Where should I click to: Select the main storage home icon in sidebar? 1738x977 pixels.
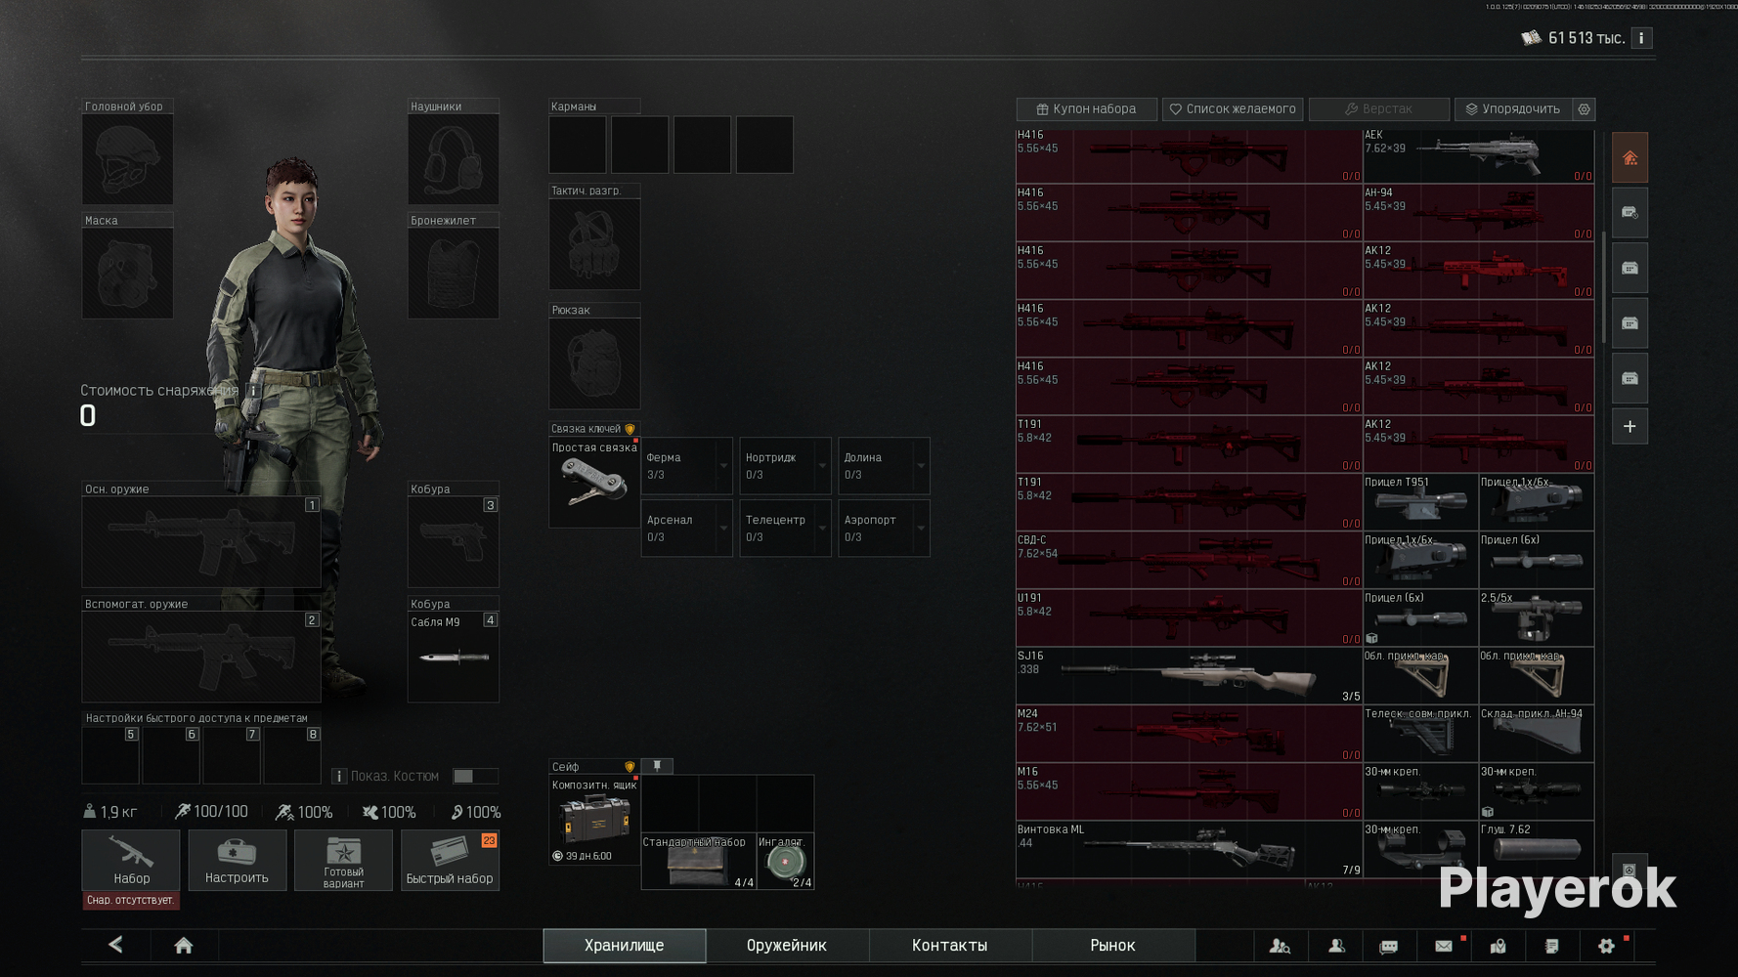click(x=1629, y=158)
